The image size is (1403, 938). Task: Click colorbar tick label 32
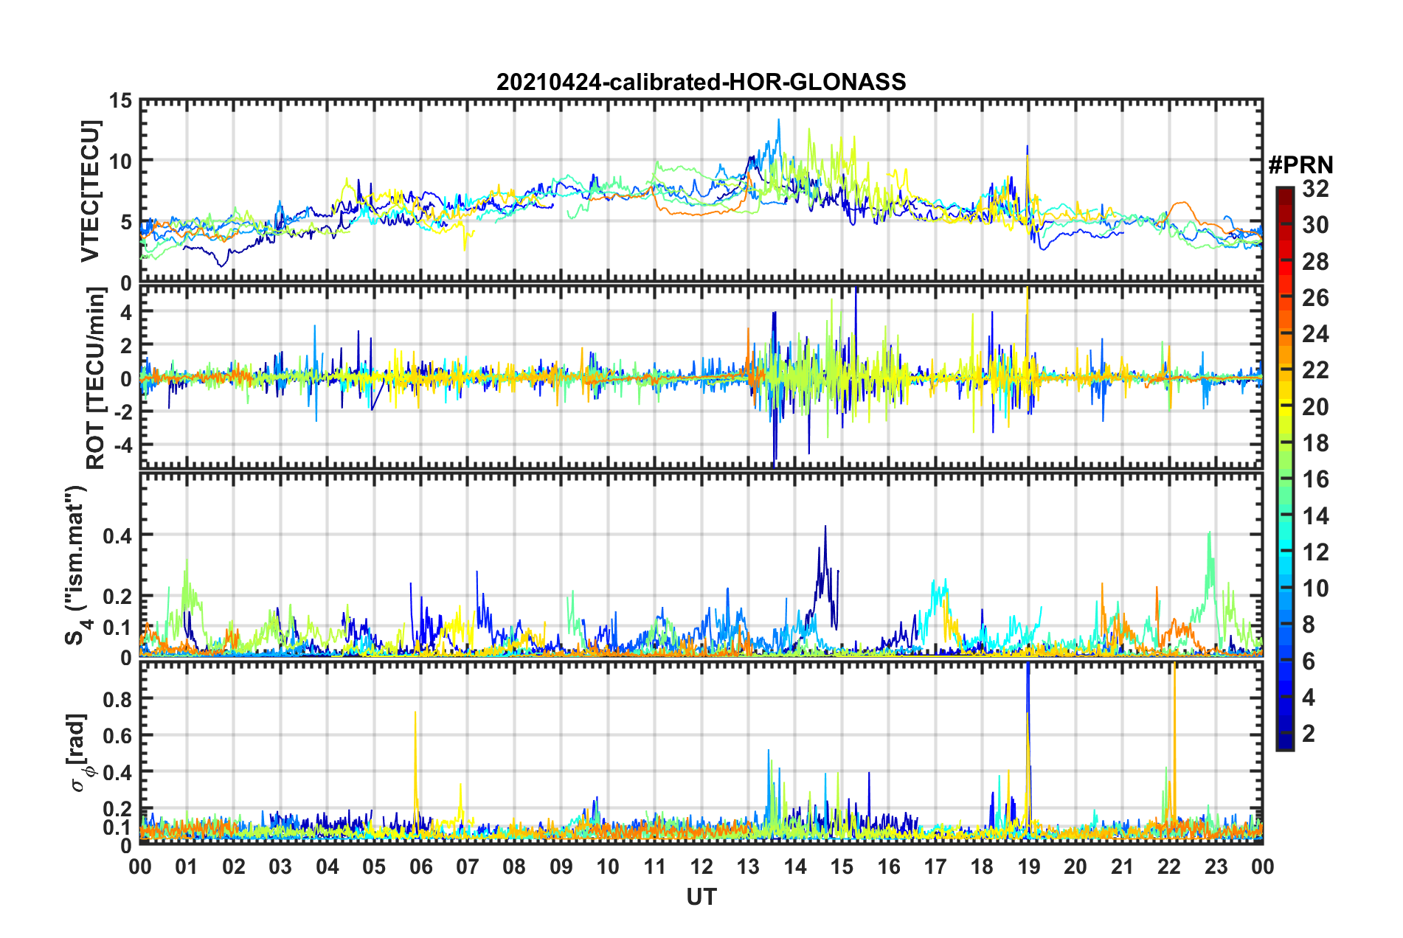click(x=1315, y=189)
